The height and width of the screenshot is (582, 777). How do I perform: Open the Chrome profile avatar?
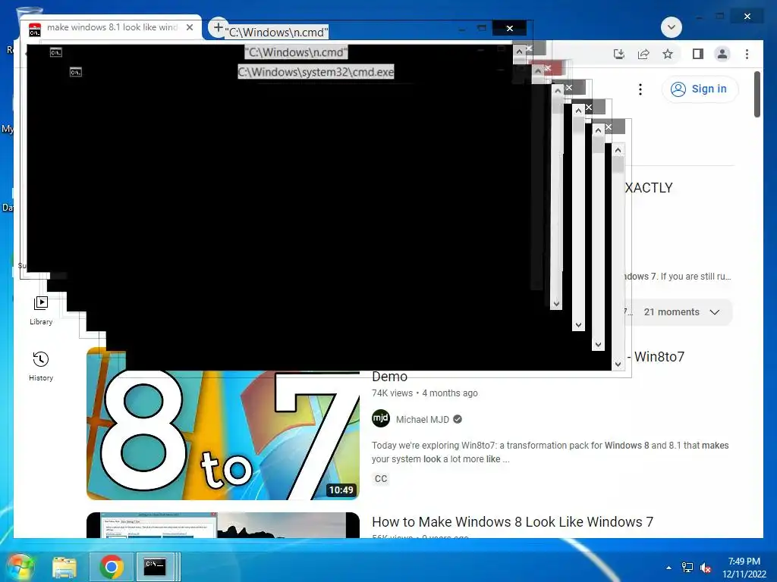pyautogui.click(x=722, y=54)
